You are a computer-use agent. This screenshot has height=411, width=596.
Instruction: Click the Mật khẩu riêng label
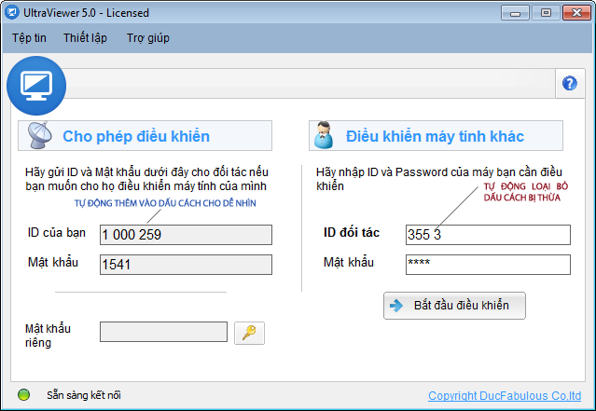(48, 336)
